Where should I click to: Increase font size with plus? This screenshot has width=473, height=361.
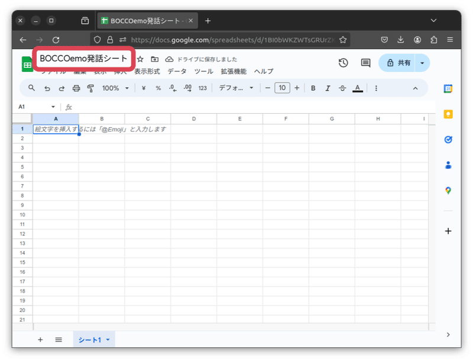(x=297, y=88)
